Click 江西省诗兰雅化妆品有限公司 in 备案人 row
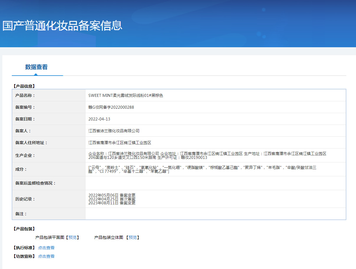 pyautogui.click(x=114, y=131)
